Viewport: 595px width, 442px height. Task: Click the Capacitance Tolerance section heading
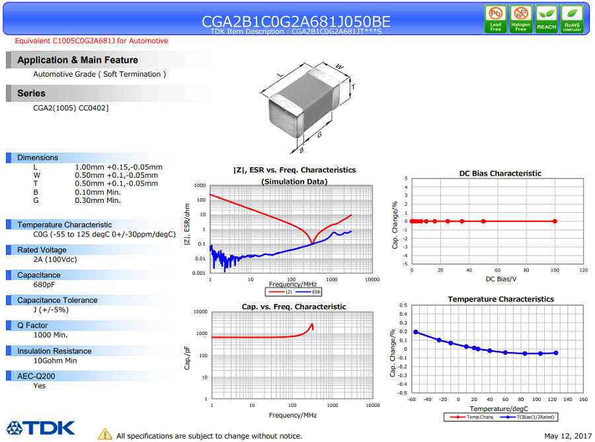[x=58, y=300]
